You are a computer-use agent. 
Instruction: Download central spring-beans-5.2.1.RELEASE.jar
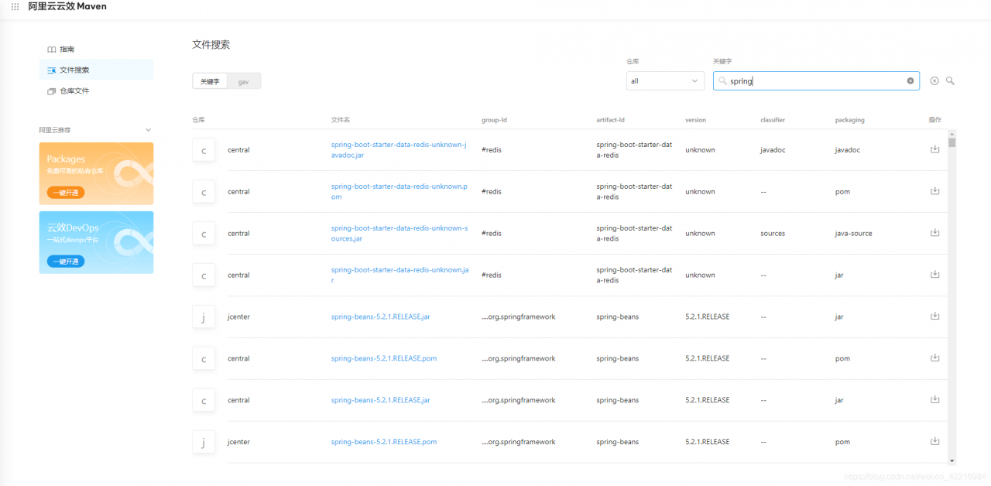coord(934,400)
